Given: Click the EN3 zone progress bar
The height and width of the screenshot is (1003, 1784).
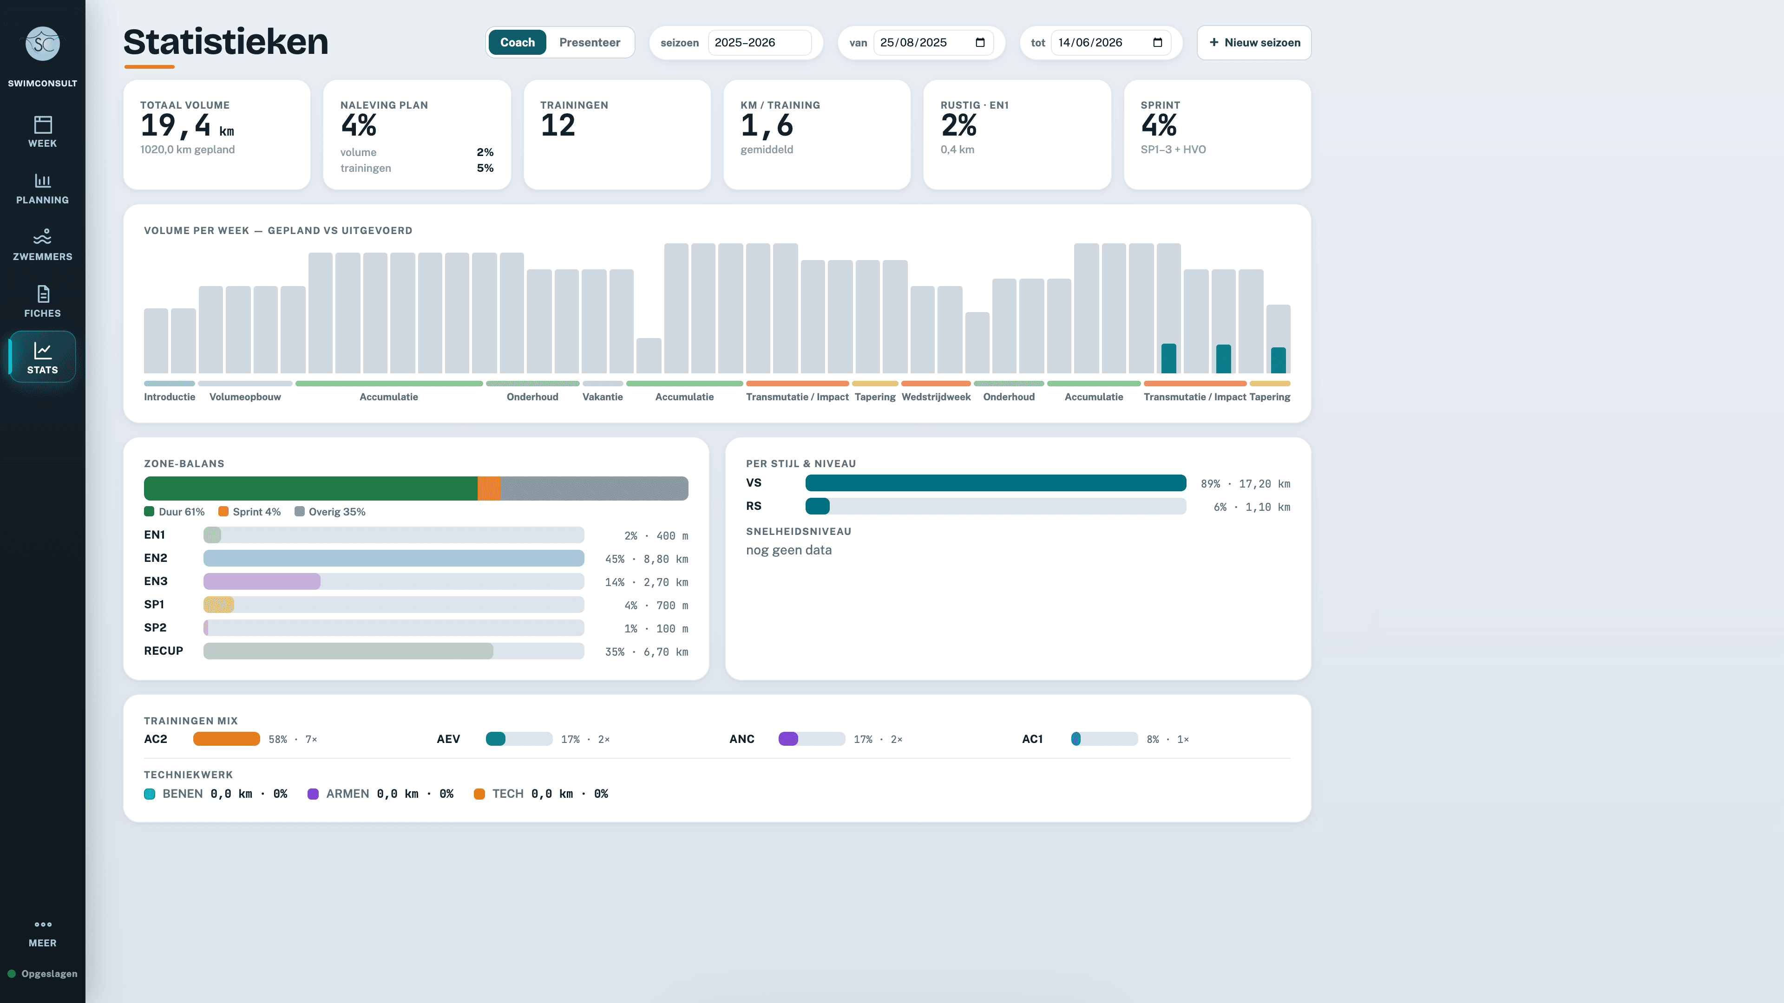Looking at the screenshot, I should pyautogui.click(x=394, y=581).
